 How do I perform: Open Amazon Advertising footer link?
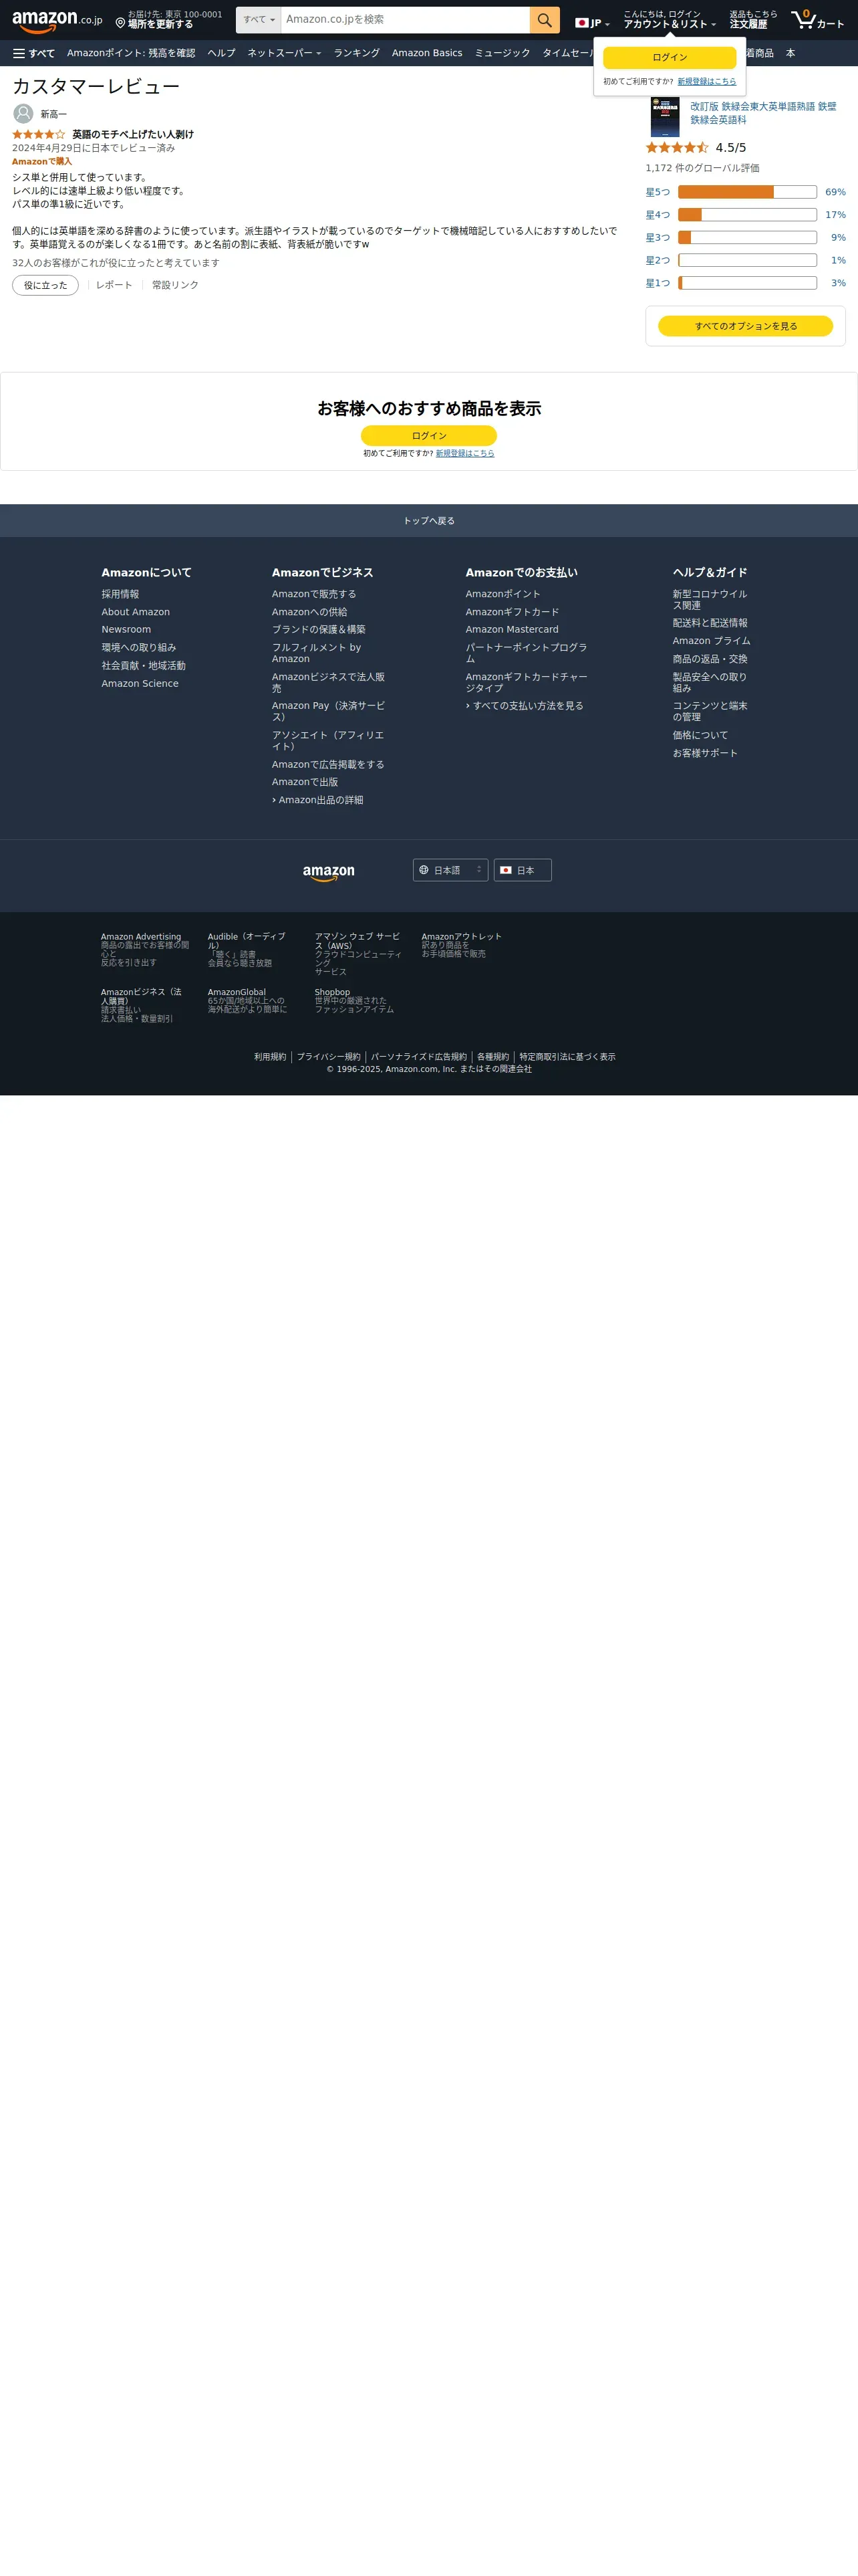[x=141, y=937]
